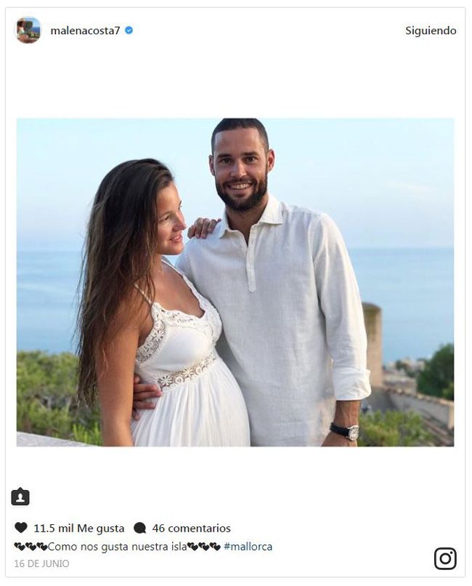472x586 pixels.
Task: Open the malenacosta7 username link
Action: (85, 31)
